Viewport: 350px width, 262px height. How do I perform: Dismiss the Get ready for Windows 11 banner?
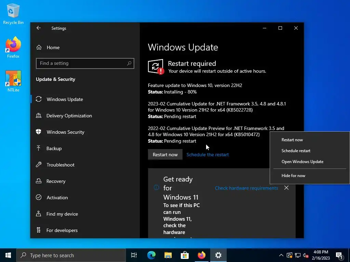pyautogui.click(x=286, y=188)
